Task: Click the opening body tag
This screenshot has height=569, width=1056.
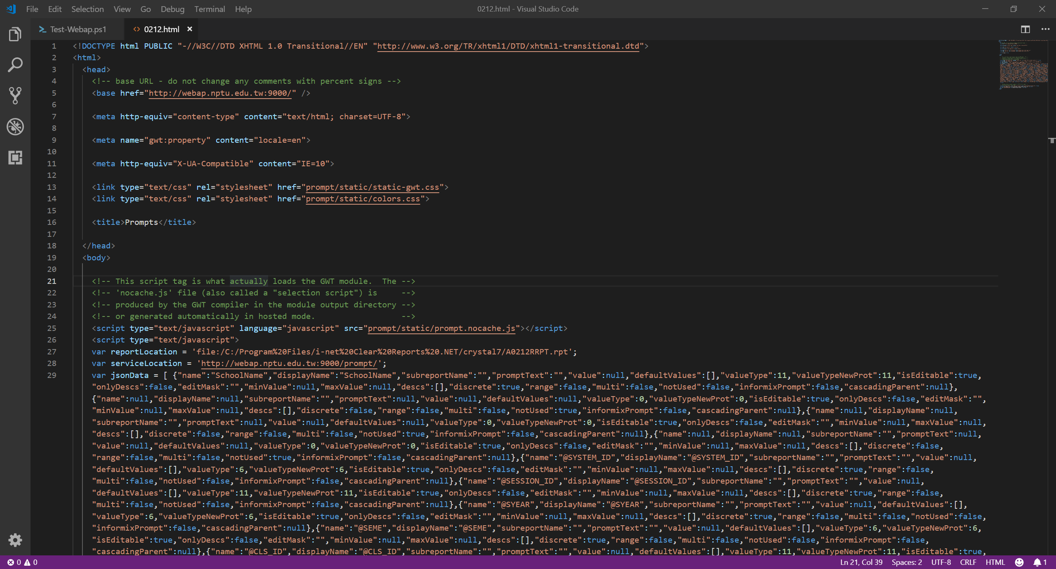Action: click(x=96, y=258)
